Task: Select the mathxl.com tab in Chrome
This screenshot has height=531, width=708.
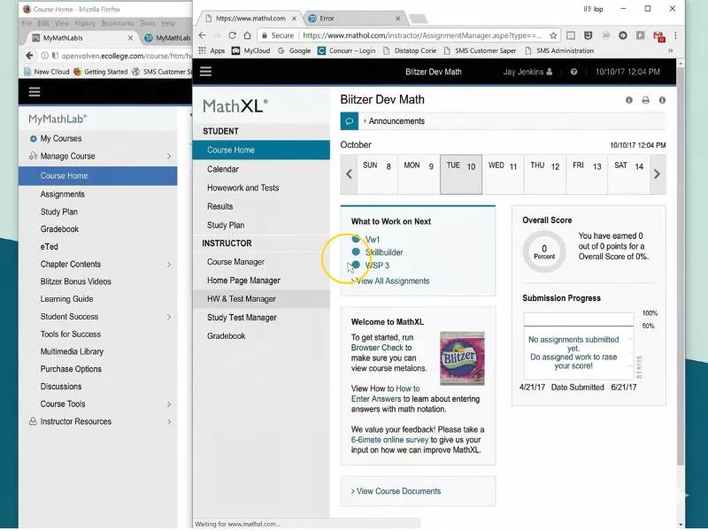Action: pos(250,19)
